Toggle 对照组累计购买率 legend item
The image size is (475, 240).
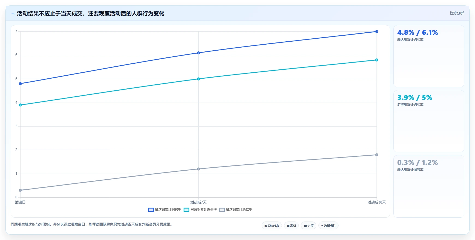click(200, 210)
